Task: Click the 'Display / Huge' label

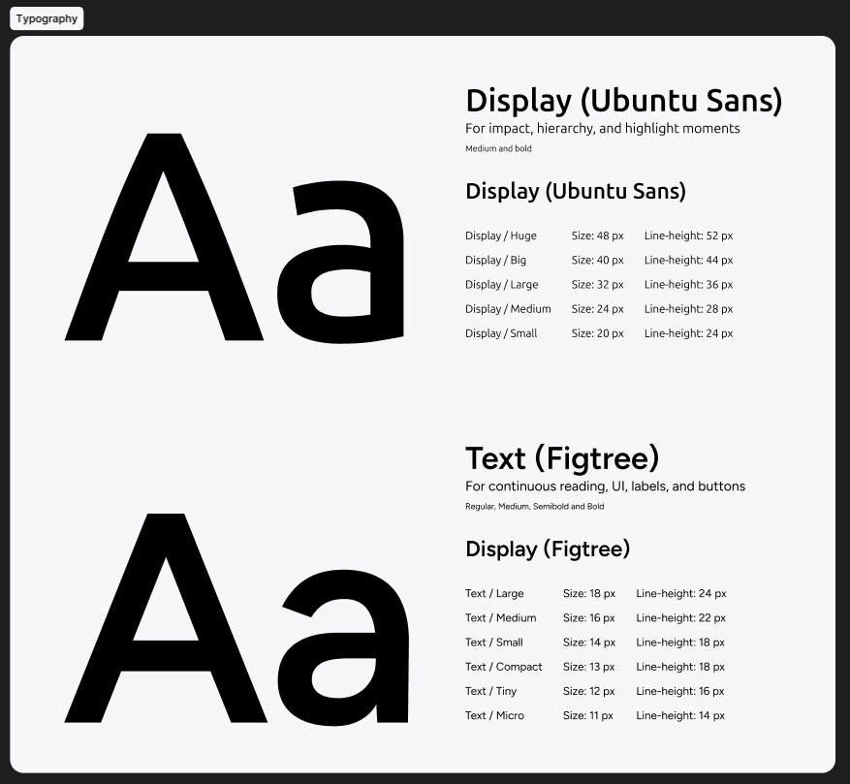Action: pos(501,235)
